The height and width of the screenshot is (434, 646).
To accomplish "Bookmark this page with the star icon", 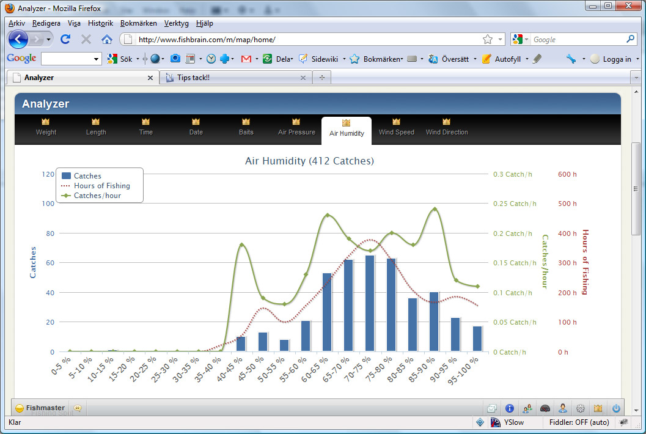I will pos(487,39).
